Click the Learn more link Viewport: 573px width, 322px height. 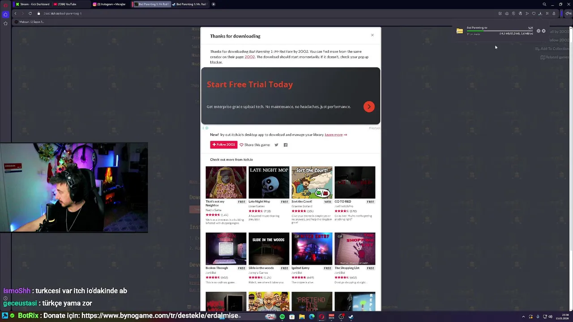point(336,135)
